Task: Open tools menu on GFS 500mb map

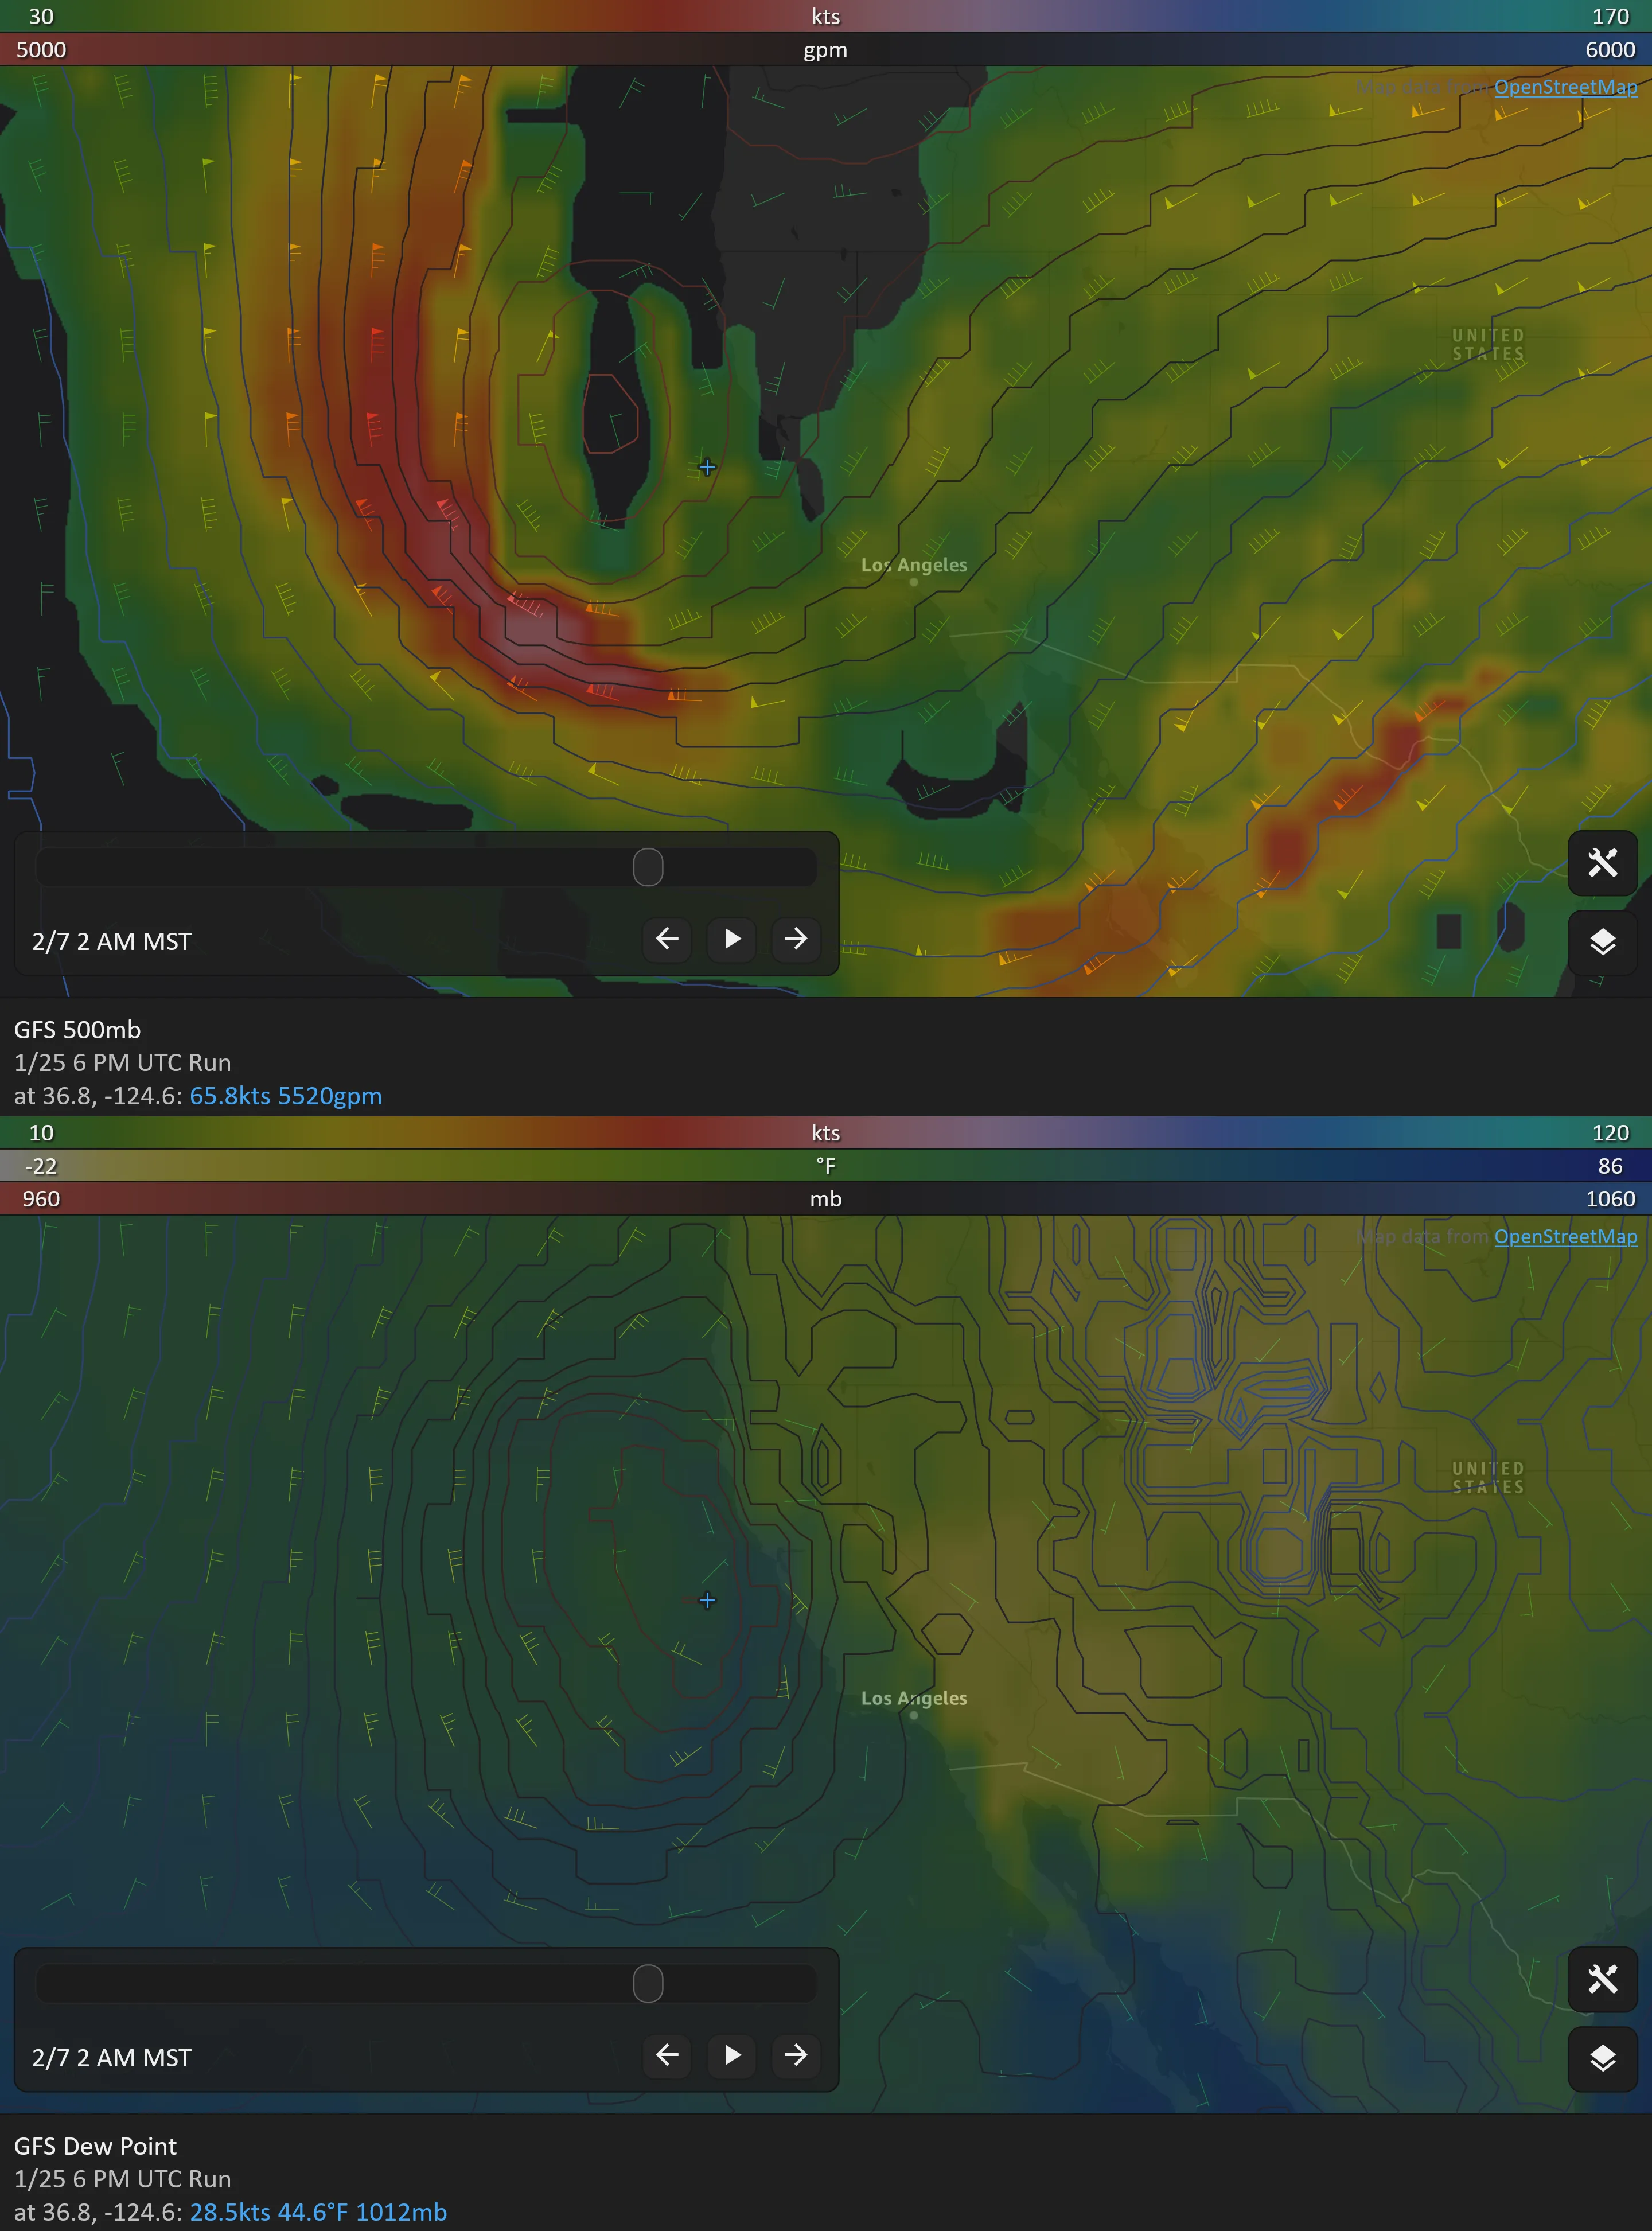Action: (1602, 863)
